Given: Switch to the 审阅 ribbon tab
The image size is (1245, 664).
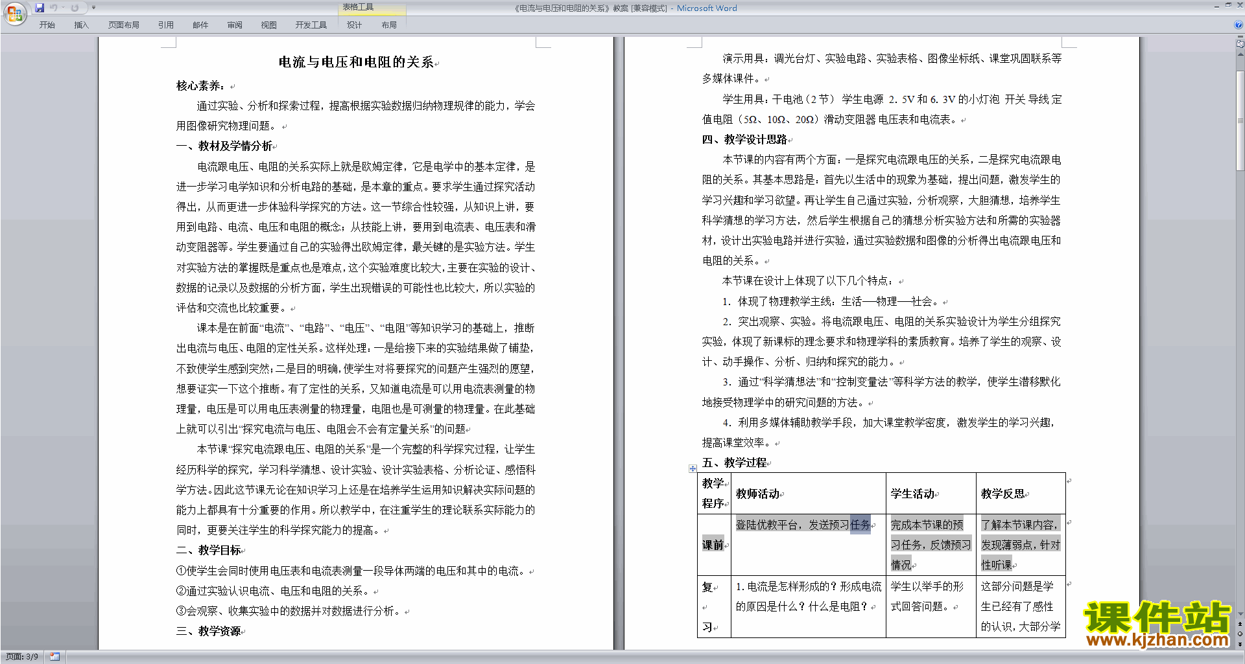Looking at the screenshot, I should (x=235, y=25).
